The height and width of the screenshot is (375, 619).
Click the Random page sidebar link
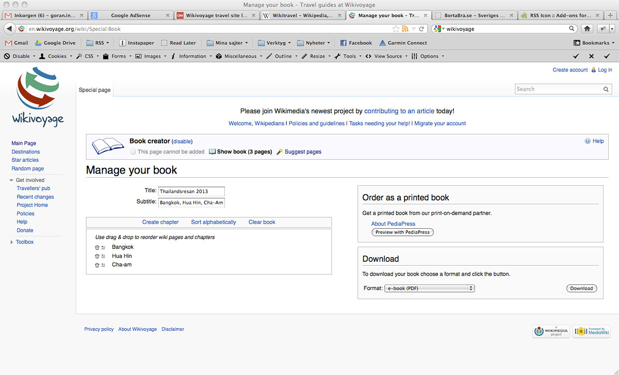pos(28,168)
